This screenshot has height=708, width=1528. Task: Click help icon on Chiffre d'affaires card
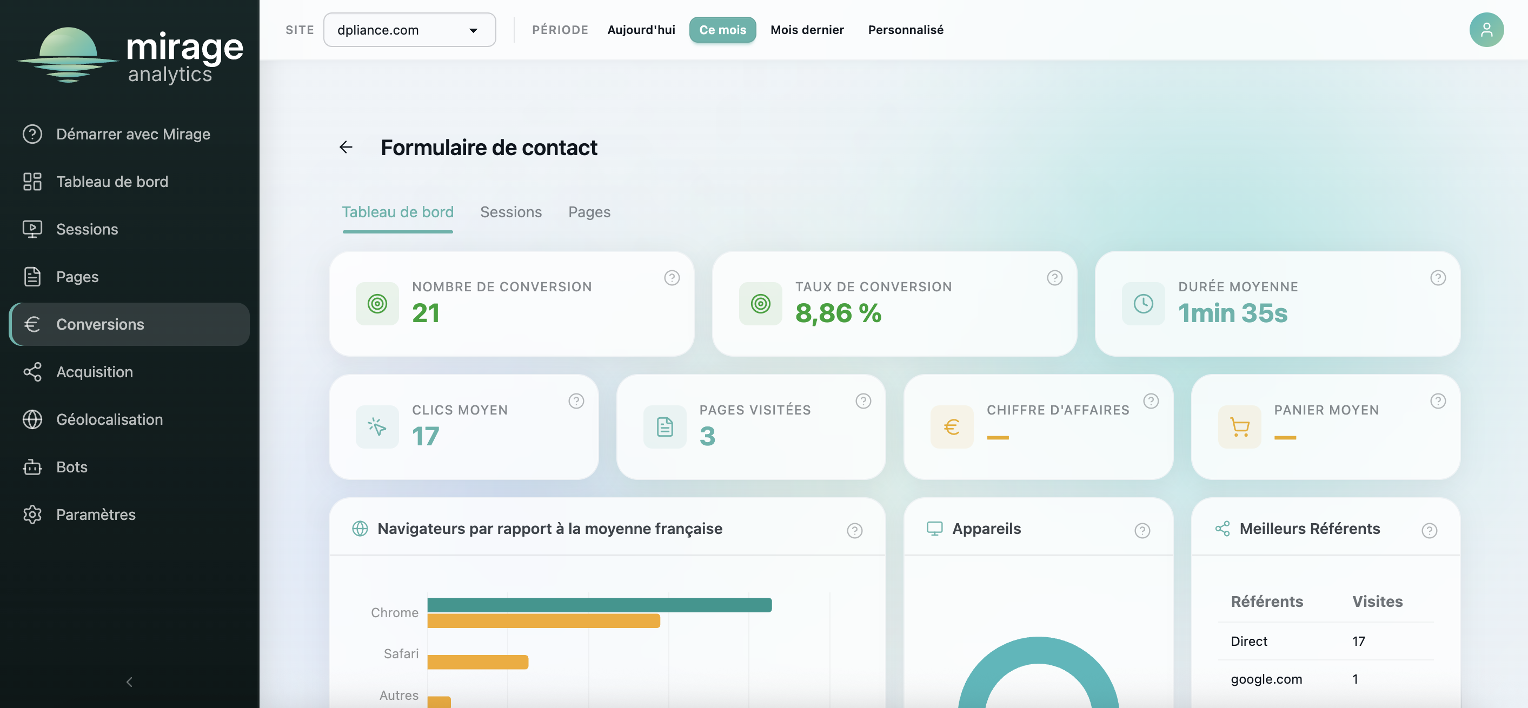[1151, 401]
